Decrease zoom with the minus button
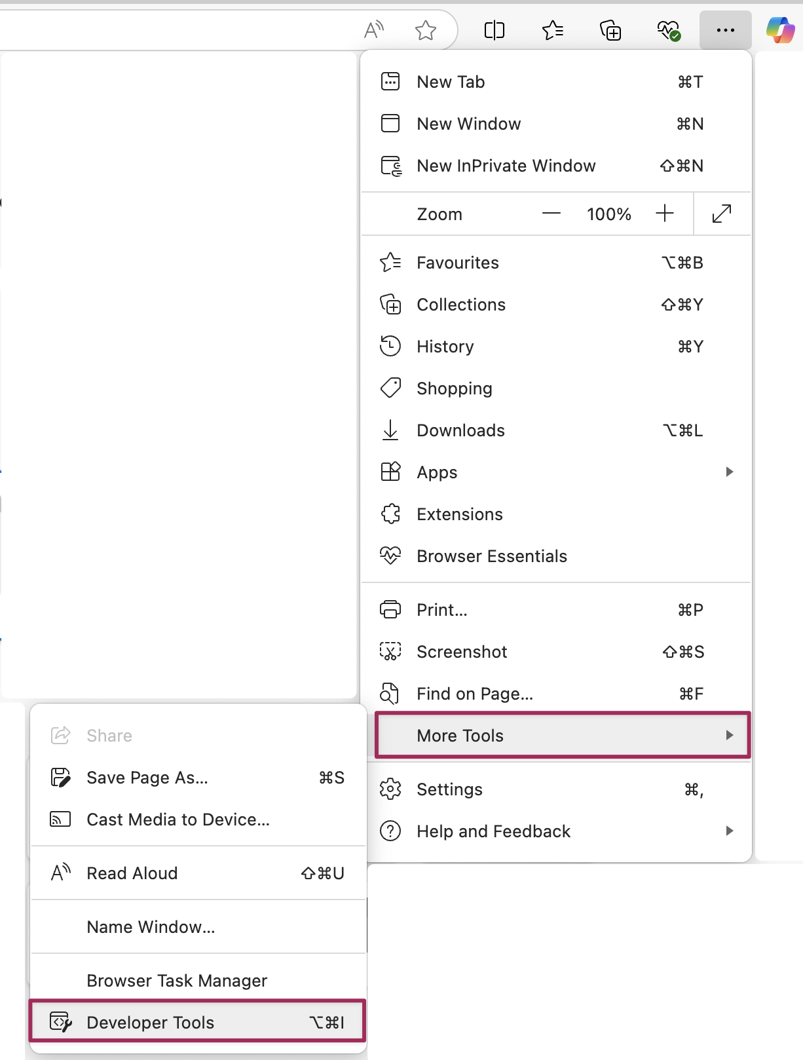803x1060 pixels. [x=551, y=214]
